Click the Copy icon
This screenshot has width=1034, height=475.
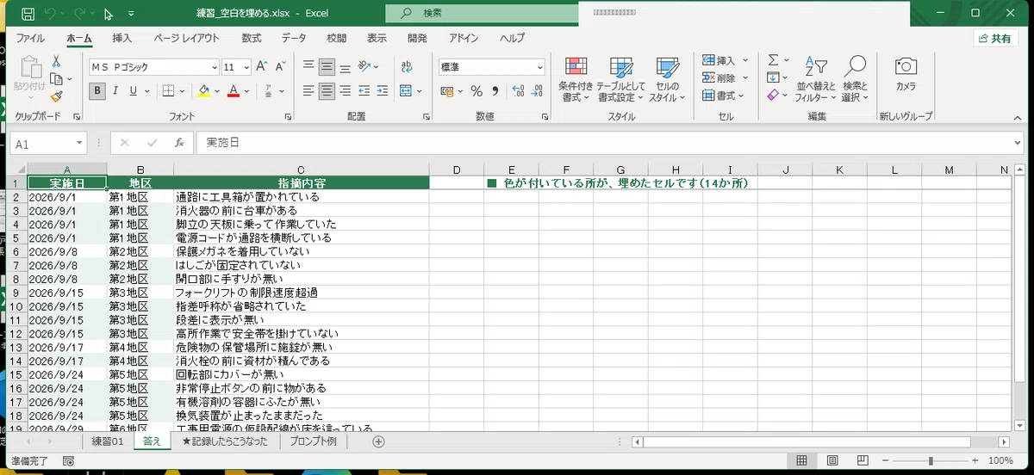56,79
